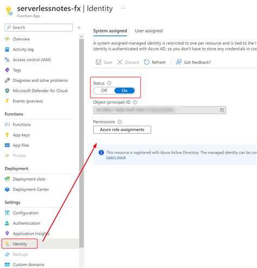Switch to the User assigned tab
The width and height of the screenshot is (257, 268).
(x=149, y=31)
